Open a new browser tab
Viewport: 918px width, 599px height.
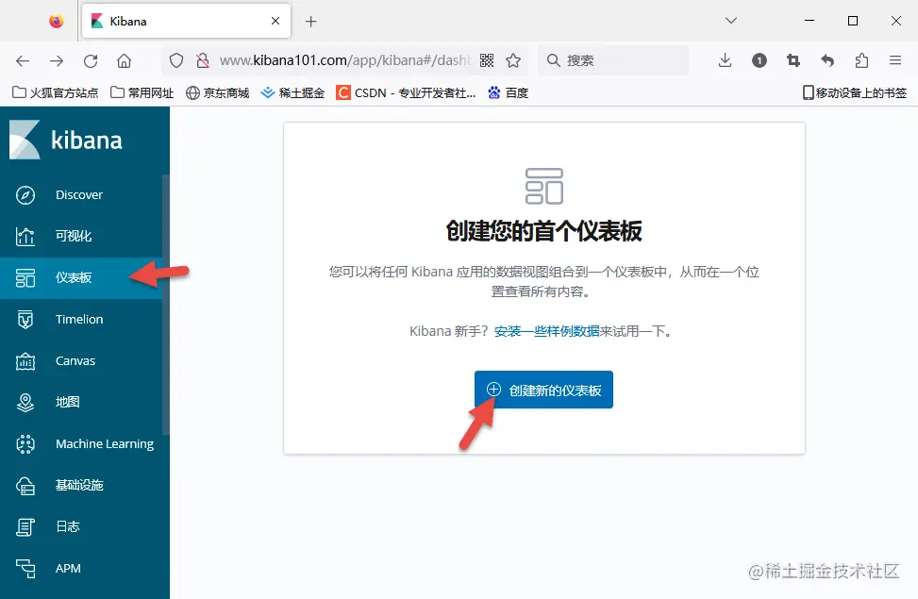pyautogui.click(x=311, y=22)
